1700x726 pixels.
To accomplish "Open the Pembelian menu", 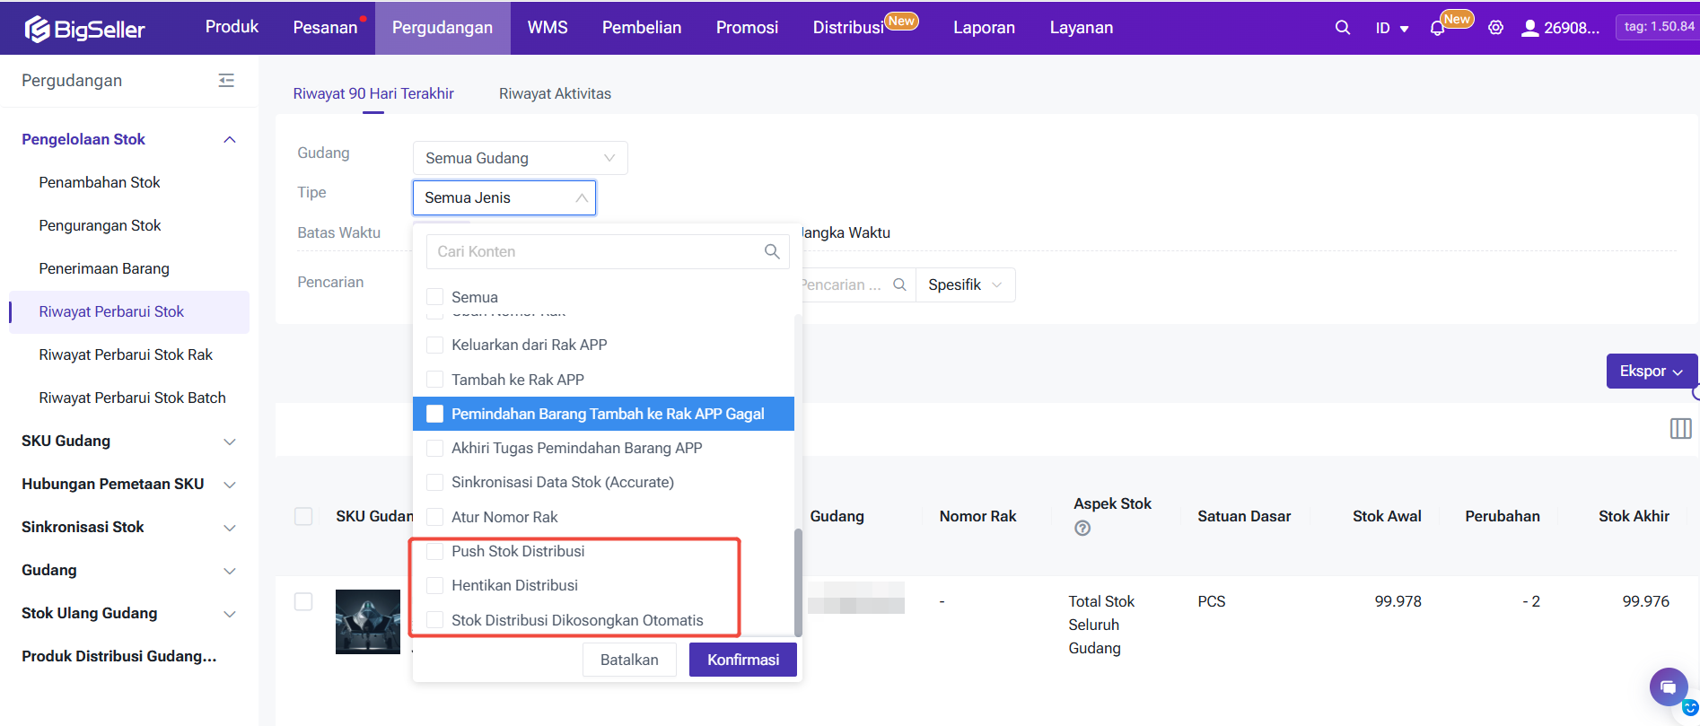I will (641, 28).
